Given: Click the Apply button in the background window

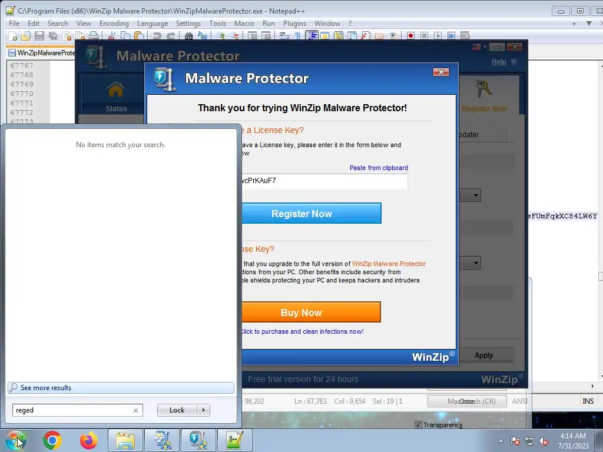Looking at the screenshot, I should 484,355.
